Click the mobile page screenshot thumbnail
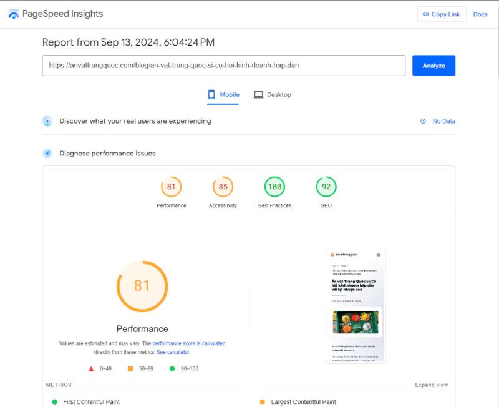499x407 pixels. [x=356, y=306]
